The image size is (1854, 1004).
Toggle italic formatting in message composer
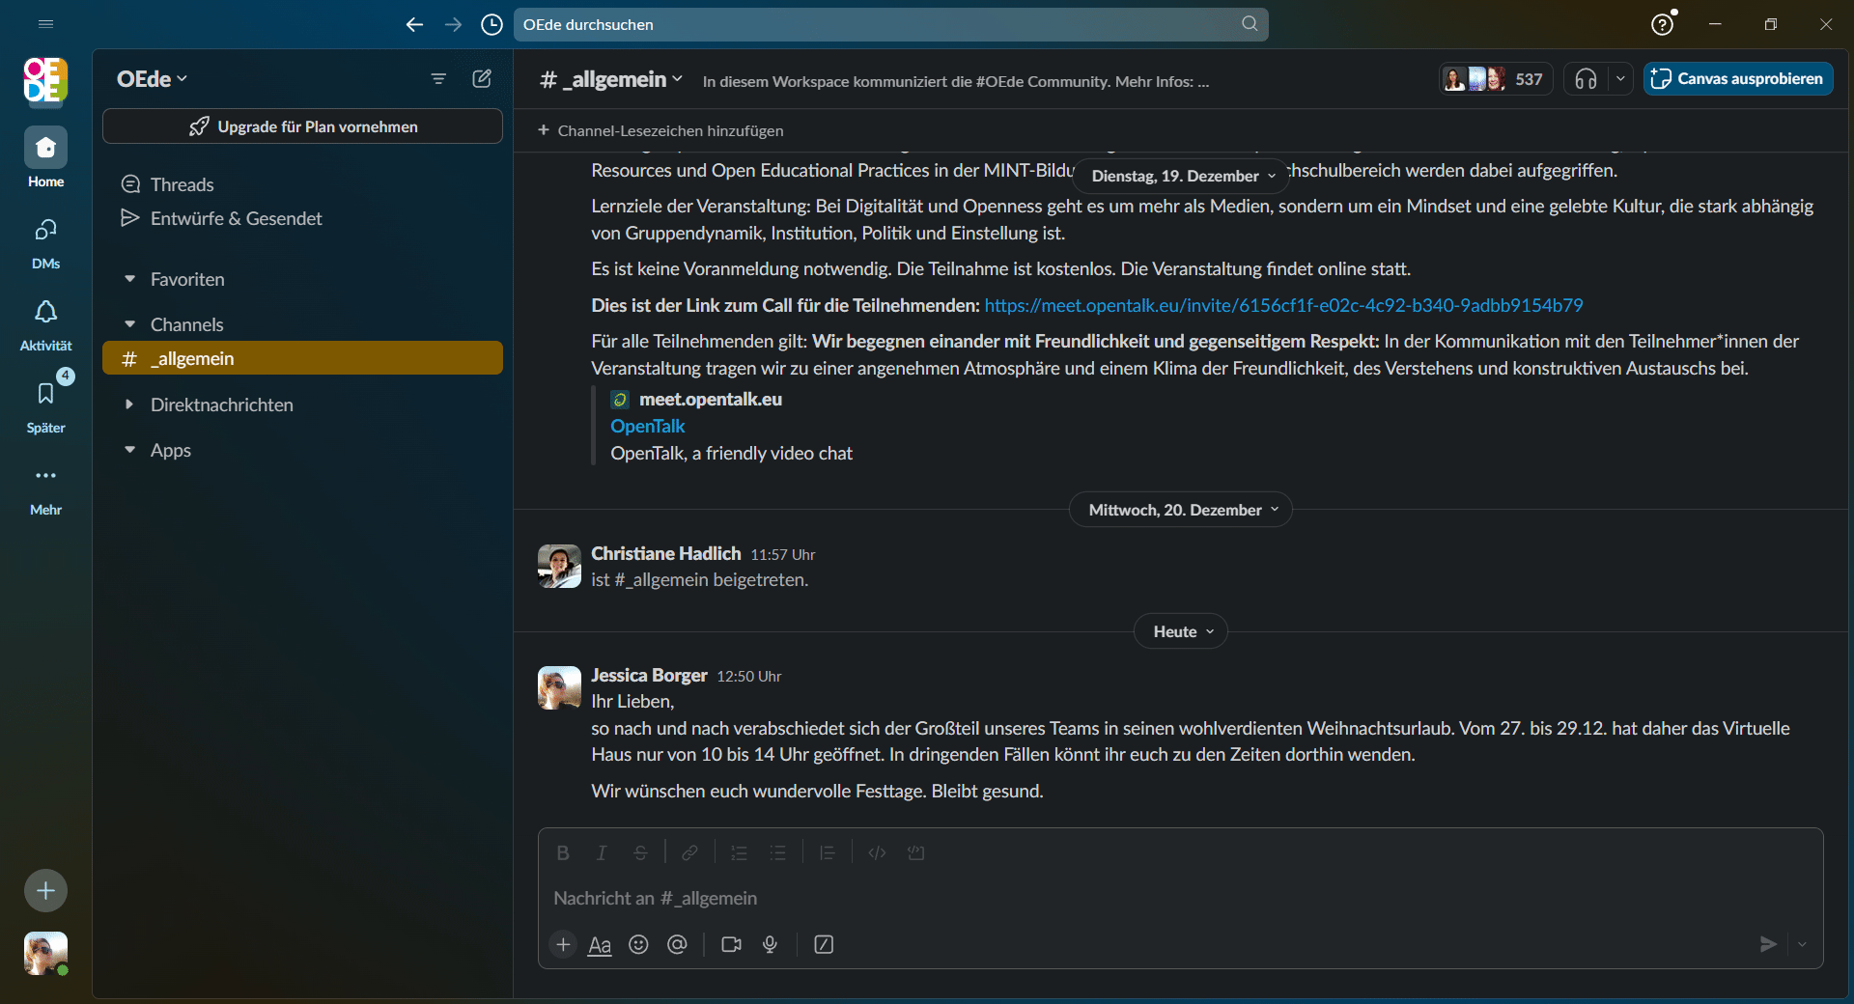coord(602,852)
